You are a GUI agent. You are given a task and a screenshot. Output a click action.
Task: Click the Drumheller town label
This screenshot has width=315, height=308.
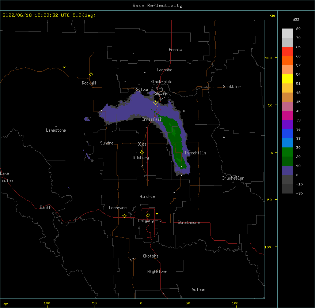[x=233, y=178]
